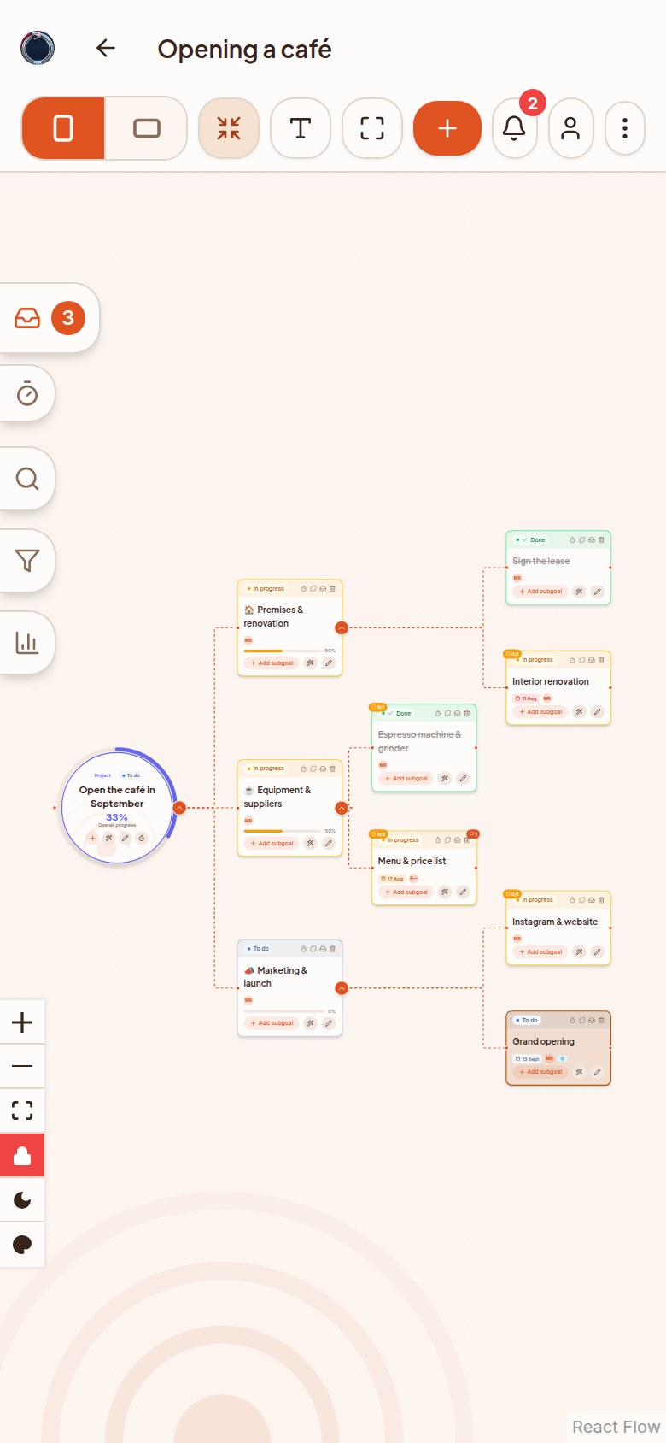Zoom in on the canvas

(x=22, y=1022)
